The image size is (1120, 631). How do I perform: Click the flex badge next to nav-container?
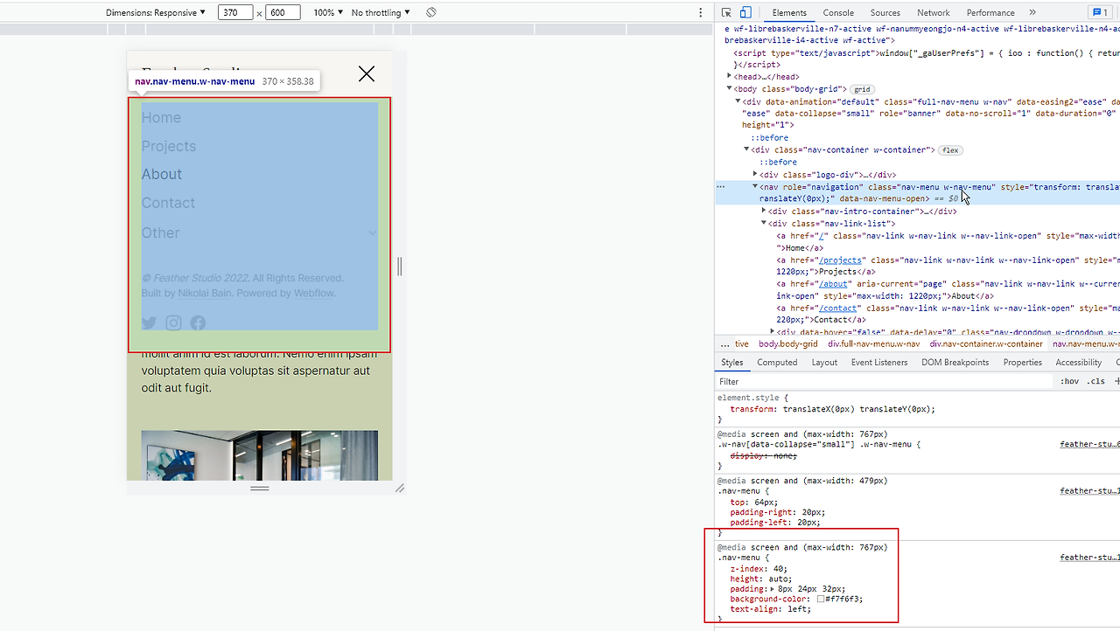[x=950, y=150]
